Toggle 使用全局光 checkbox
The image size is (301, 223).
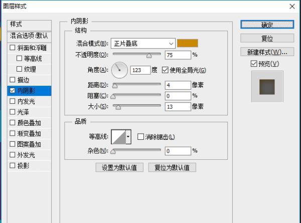tap(165, 70)
